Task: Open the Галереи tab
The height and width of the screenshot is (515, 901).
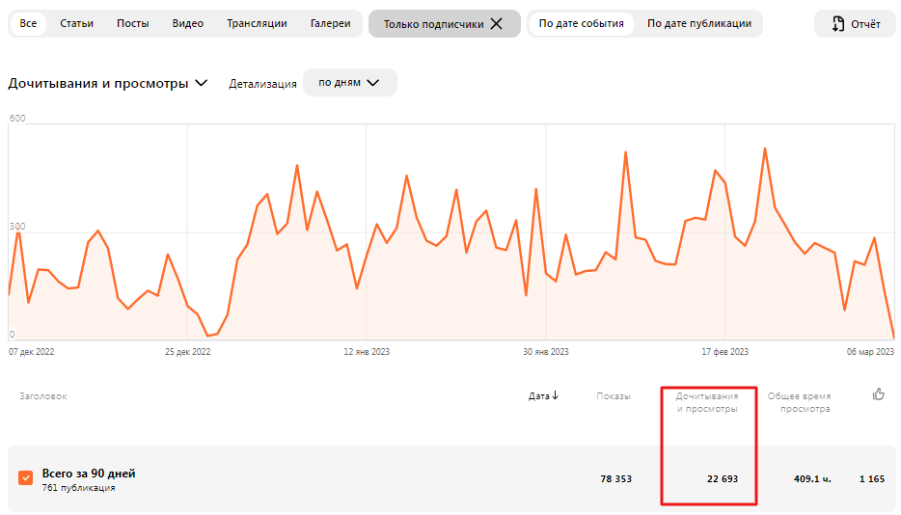Action: tap(331, 23)
